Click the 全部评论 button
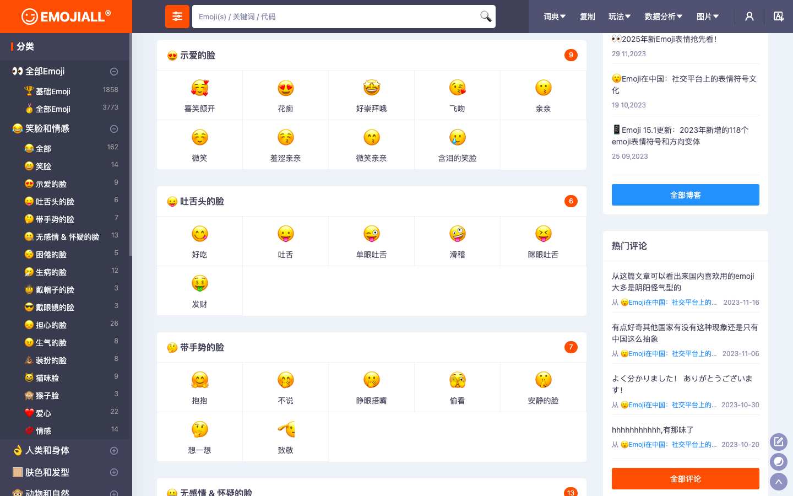793x496 pixels. pyautogui.click(x=685, y=478)
